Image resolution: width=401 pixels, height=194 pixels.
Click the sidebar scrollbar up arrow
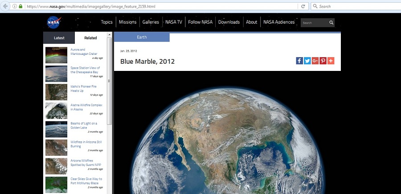pyautogui.click(x=110, y=34)
